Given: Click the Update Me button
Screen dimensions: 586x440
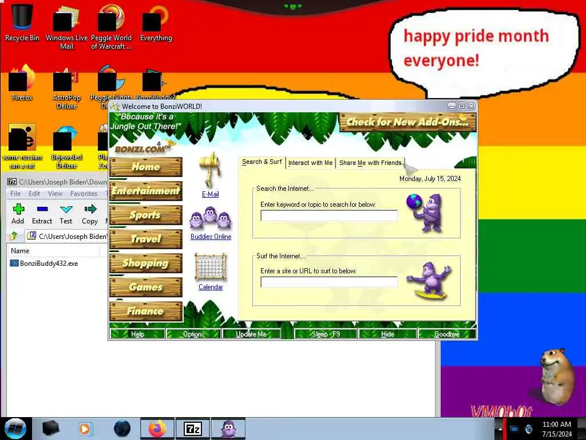Looking at the screenshot, I should (x=251, y=334).
